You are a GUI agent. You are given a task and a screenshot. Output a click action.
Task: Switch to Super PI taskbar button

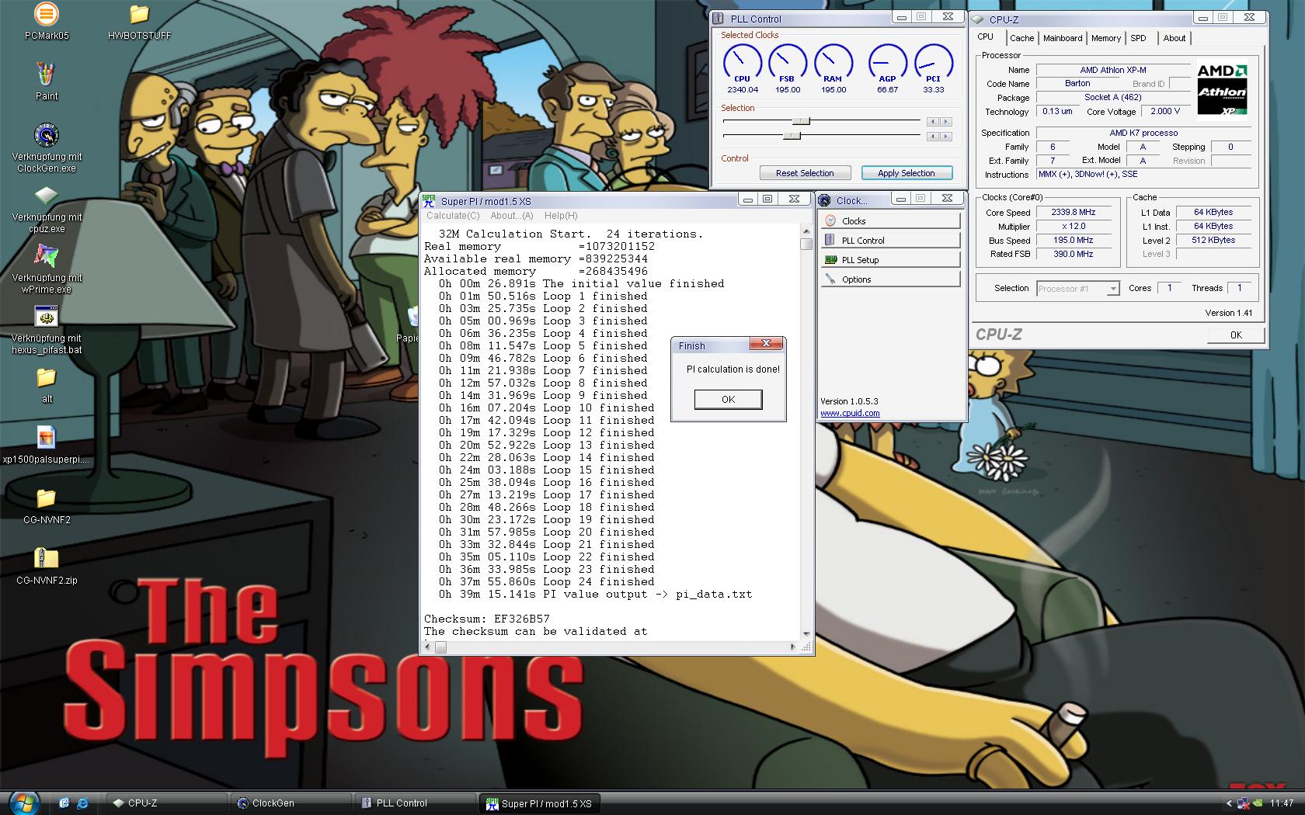(x=540, y=803)
